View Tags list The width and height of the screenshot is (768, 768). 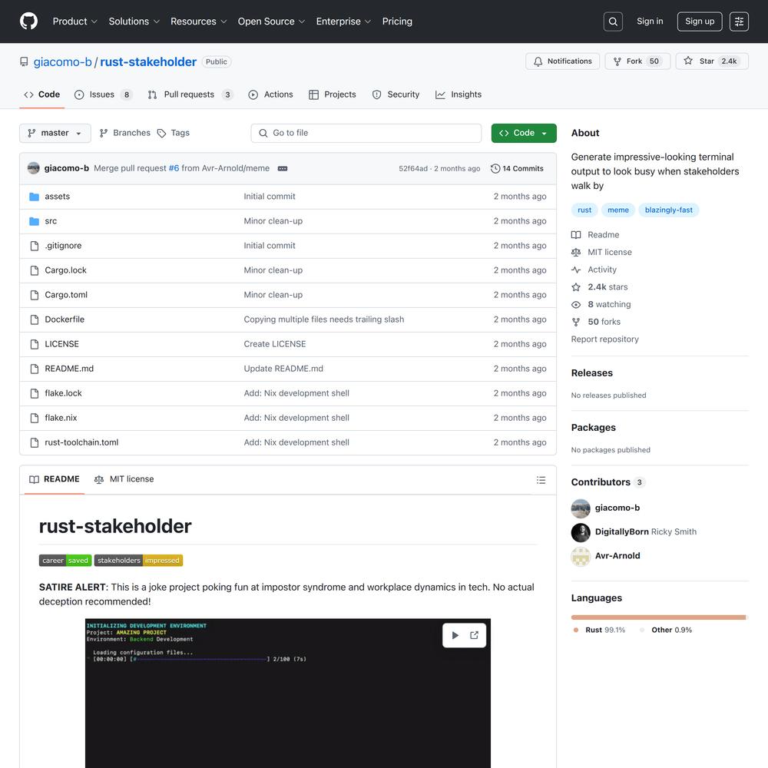pyautogui.click(x=174, y=133)
